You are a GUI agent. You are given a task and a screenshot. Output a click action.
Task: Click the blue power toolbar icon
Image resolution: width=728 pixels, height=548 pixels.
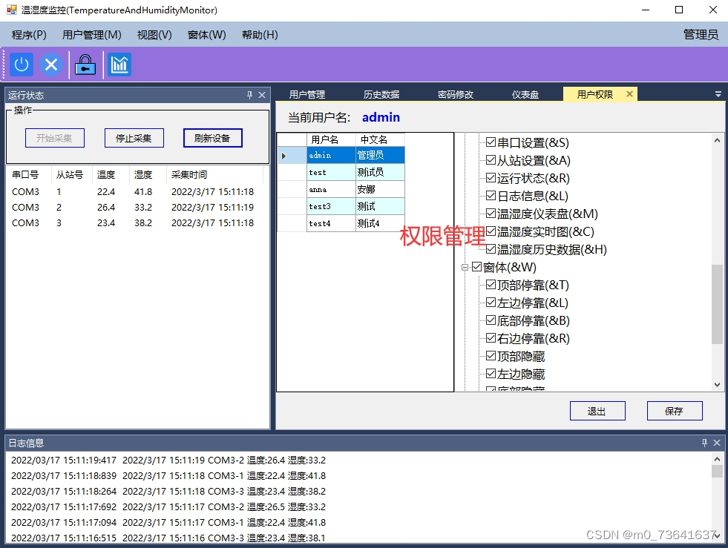click(22, 65)
